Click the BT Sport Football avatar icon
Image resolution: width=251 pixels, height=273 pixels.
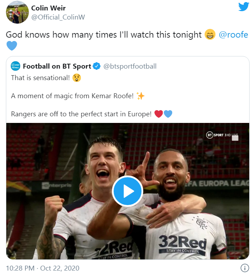coord(15,66)
